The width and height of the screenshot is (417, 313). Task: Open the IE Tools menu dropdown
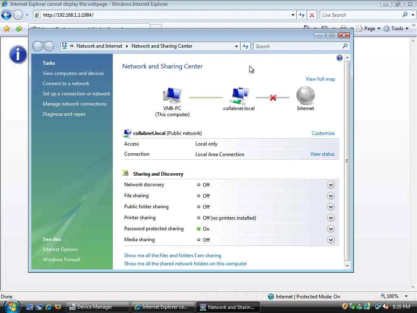407,29
